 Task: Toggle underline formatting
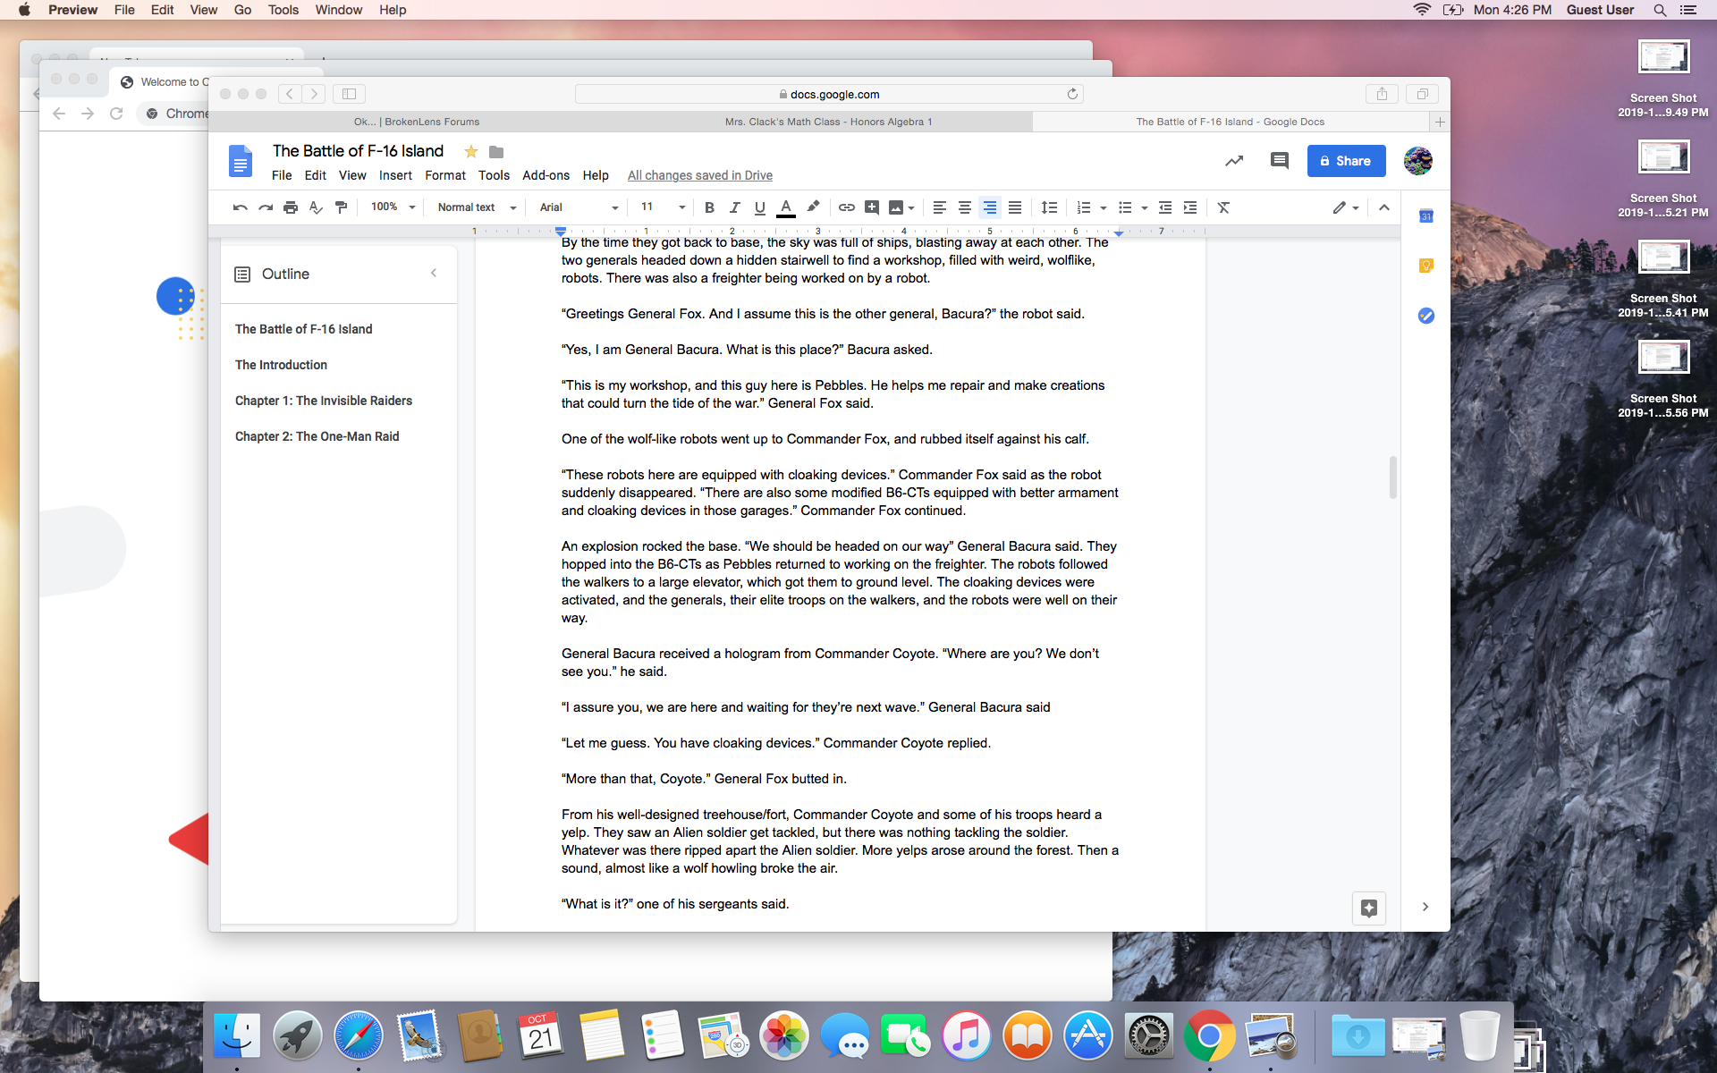[x=759, y=207]
